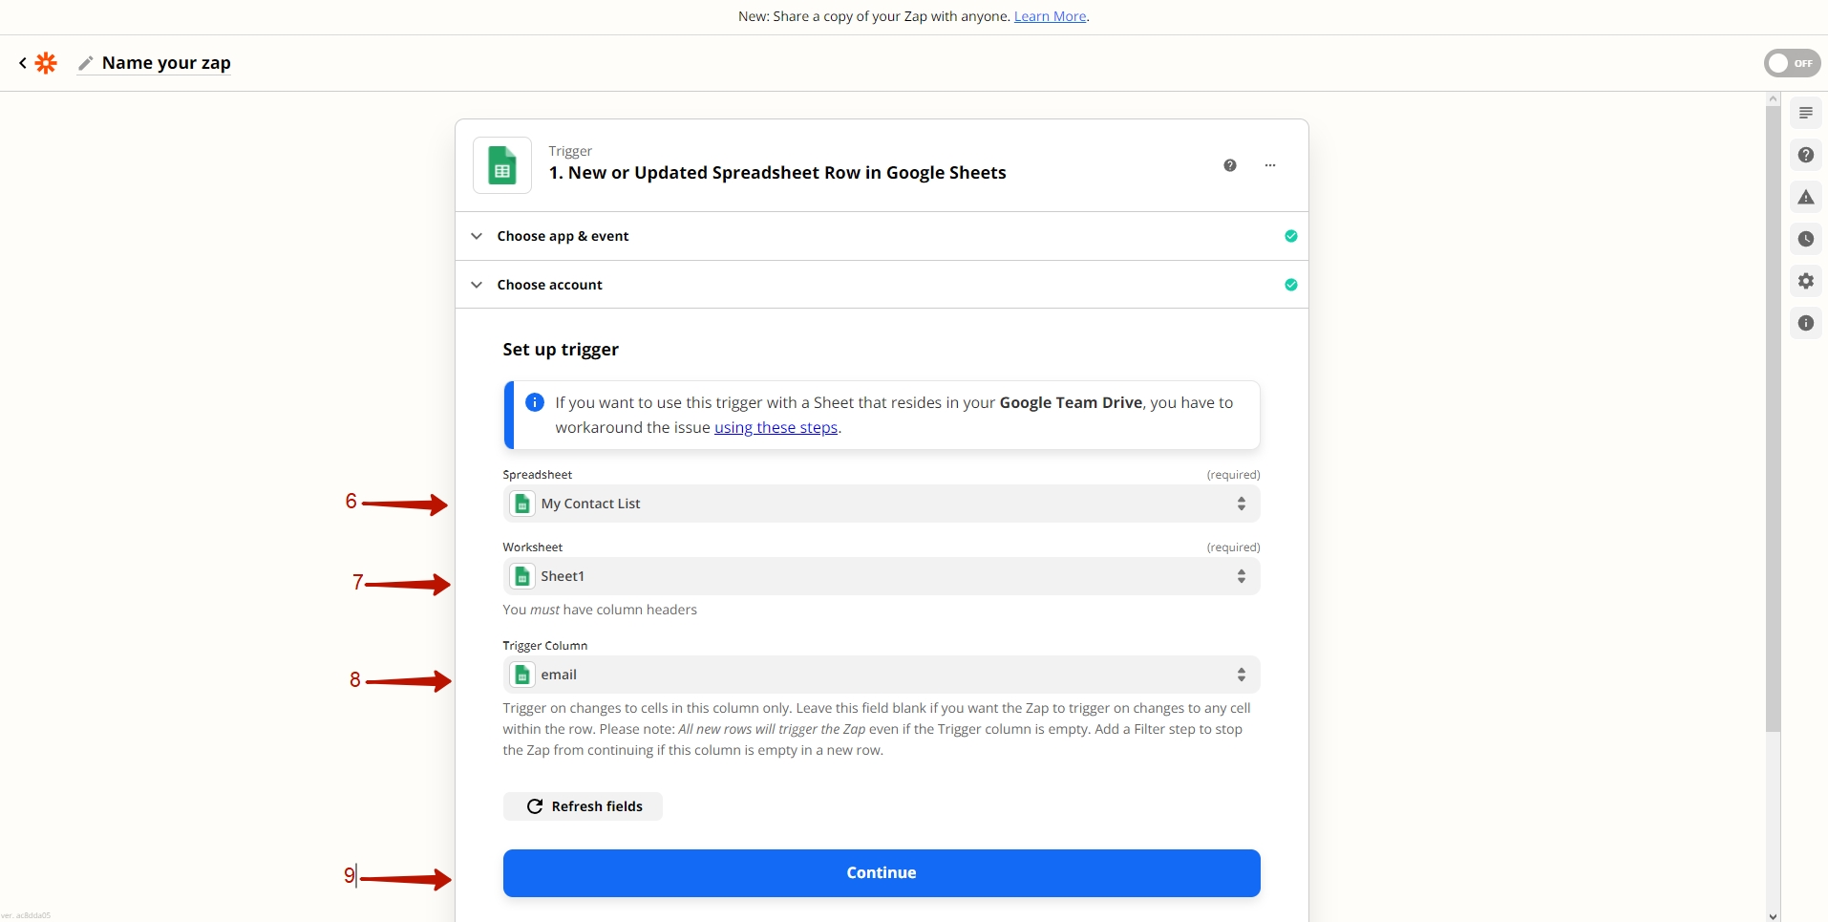The image size is (1828, 922).
Task: Open the Worksheet dropdown showing Sheet1
Action: [881, 576]
